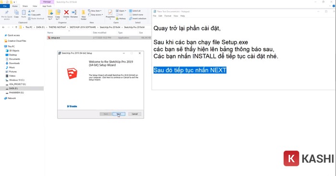Select the setup.exe file row
The width and height of the screenshot is (336, 176).
(99, 38)
